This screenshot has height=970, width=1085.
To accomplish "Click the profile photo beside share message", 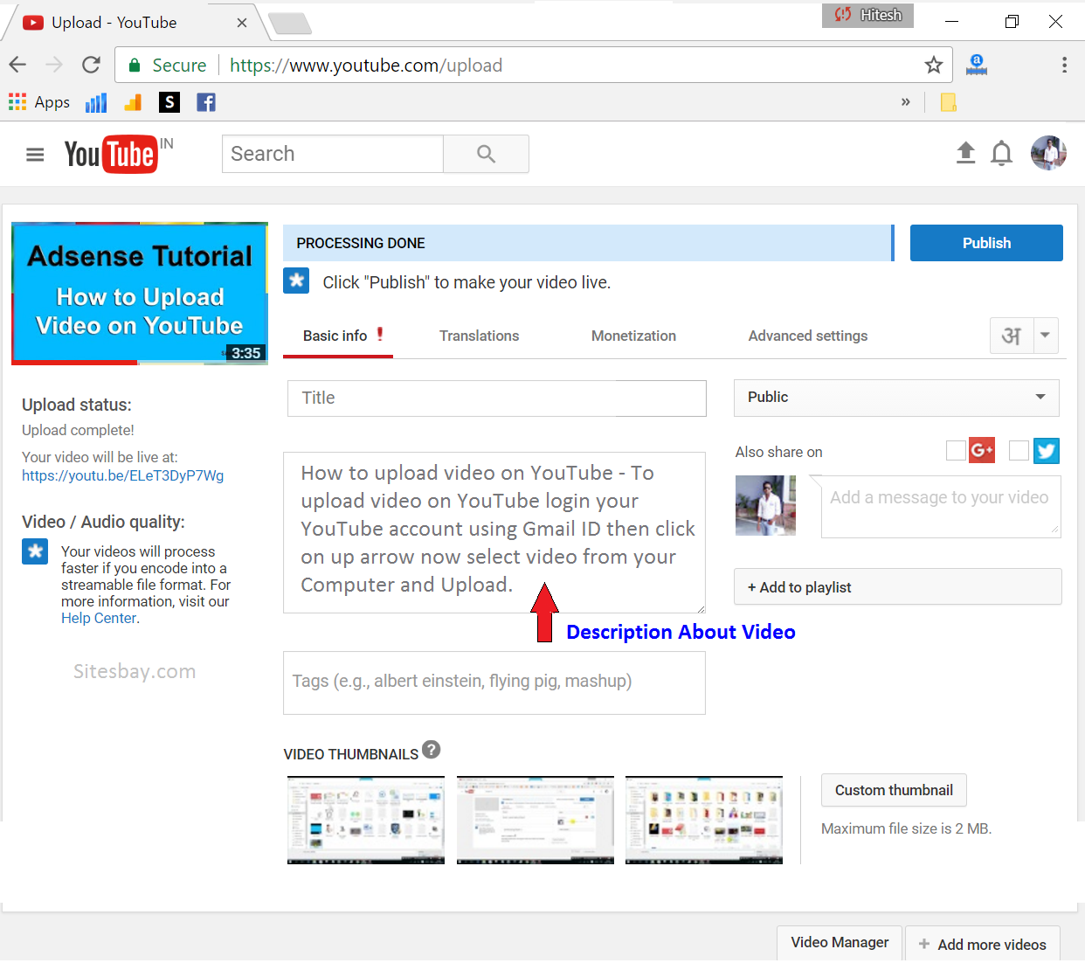I will (766, 506).
